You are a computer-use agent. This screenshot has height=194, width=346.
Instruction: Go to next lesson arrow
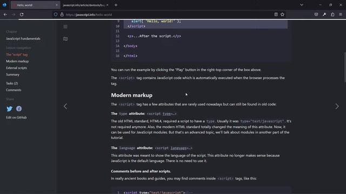pos(337,107)
